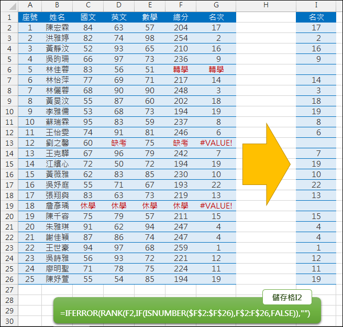Select total score 204 cell
The height and width of the screenshot is (327, 343).
pyautogui.click(x=181, y=28)
